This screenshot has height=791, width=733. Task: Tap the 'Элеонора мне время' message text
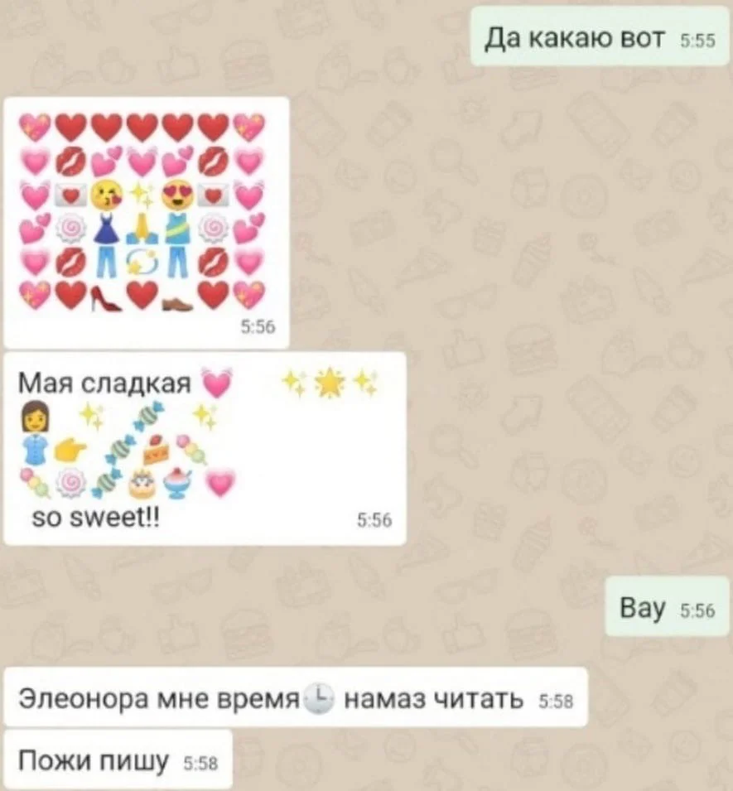pos(160,699)
